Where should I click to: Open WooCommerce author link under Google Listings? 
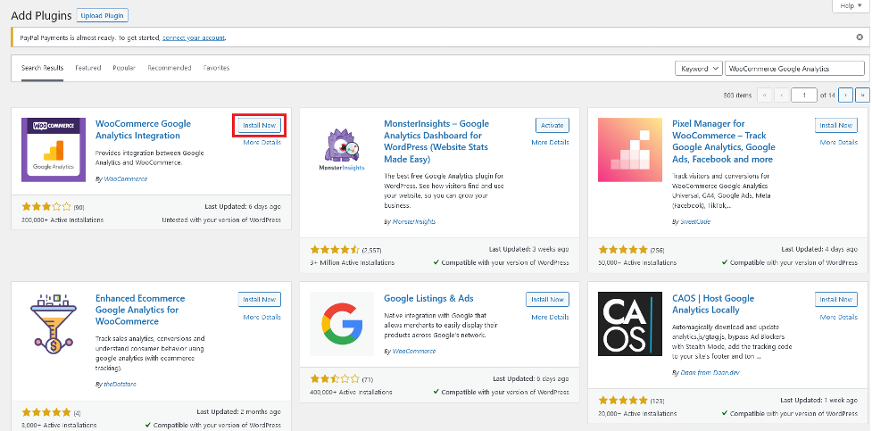[414, 351]
